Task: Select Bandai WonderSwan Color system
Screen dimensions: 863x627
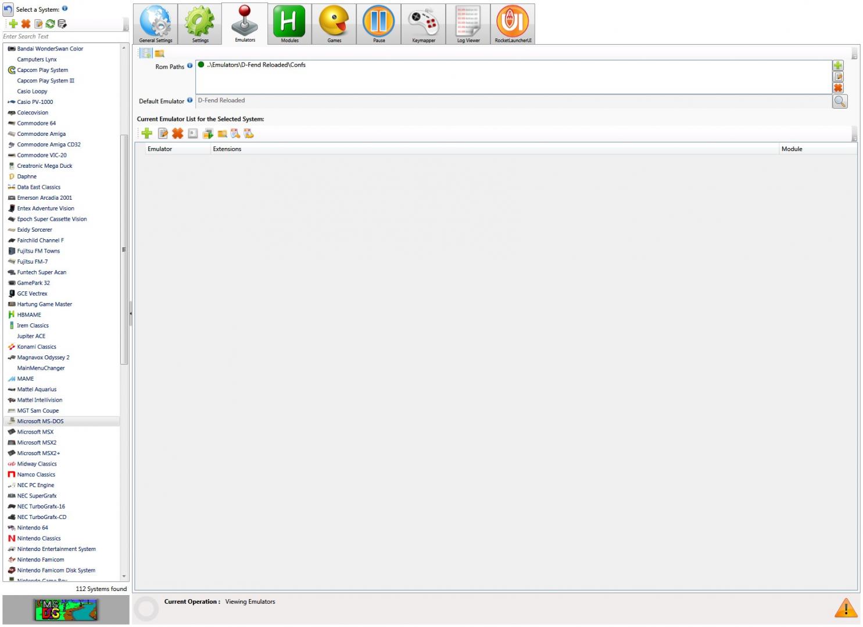Action: point(50,49)
